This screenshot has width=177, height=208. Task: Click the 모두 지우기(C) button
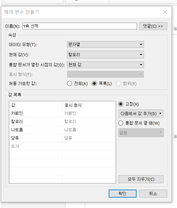(141, 179)
